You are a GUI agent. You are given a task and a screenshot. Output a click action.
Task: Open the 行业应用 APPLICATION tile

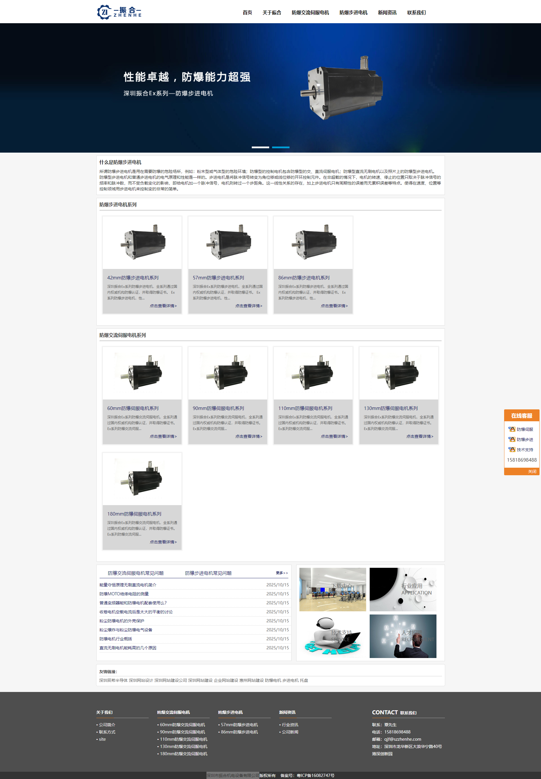(403, 589)
